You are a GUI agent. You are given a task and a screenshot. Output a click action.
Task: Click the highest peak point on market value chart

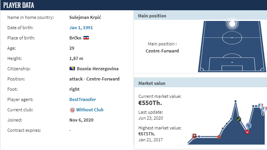[x=235, y=101]
